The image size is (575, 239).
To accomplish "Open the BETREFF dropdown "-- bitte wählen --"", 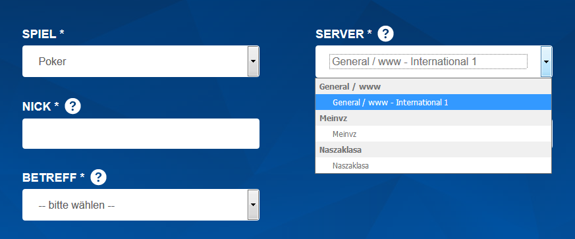I will pos(141,205).
